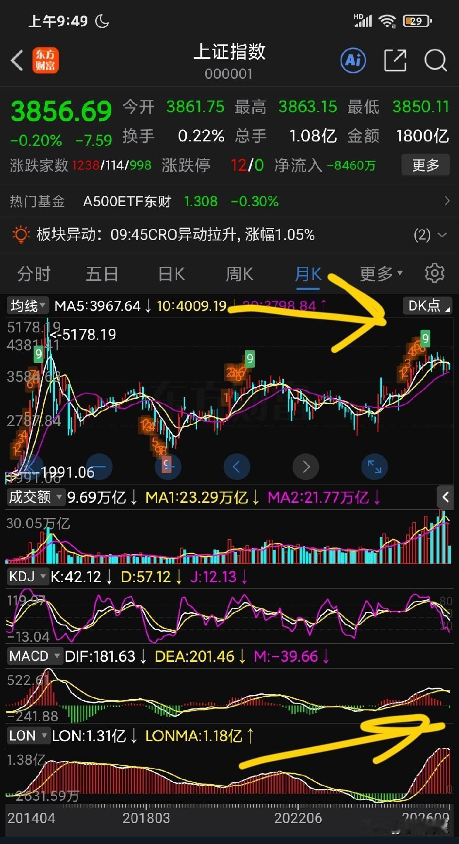Tap the chart zoom-in plus button

(x=167, y=466)
